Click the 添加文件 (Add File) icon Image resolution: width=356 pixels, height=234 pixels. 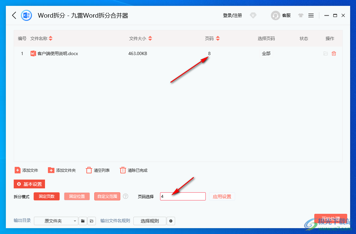pyautogui.click(x=18, y=170)
